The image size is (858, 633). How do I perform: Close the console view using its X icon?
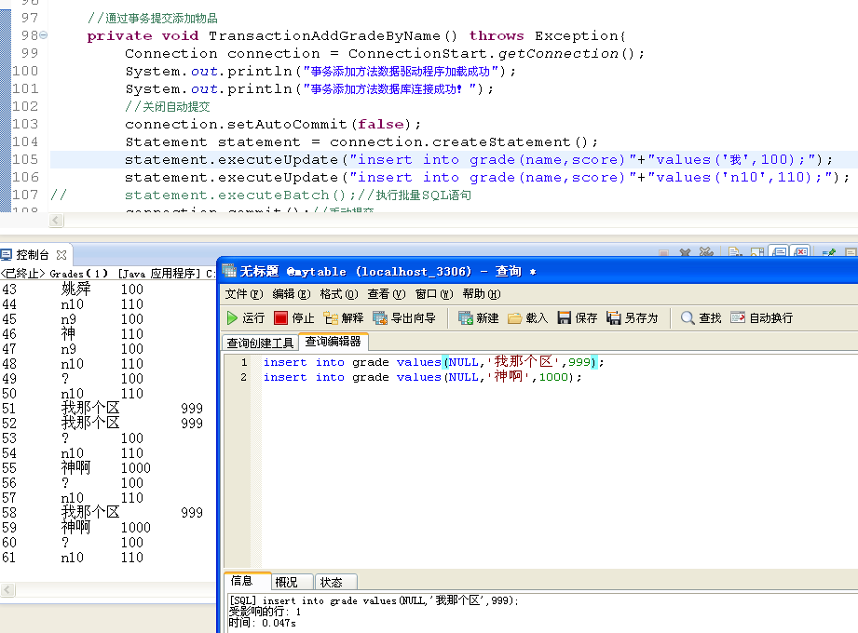61,255
